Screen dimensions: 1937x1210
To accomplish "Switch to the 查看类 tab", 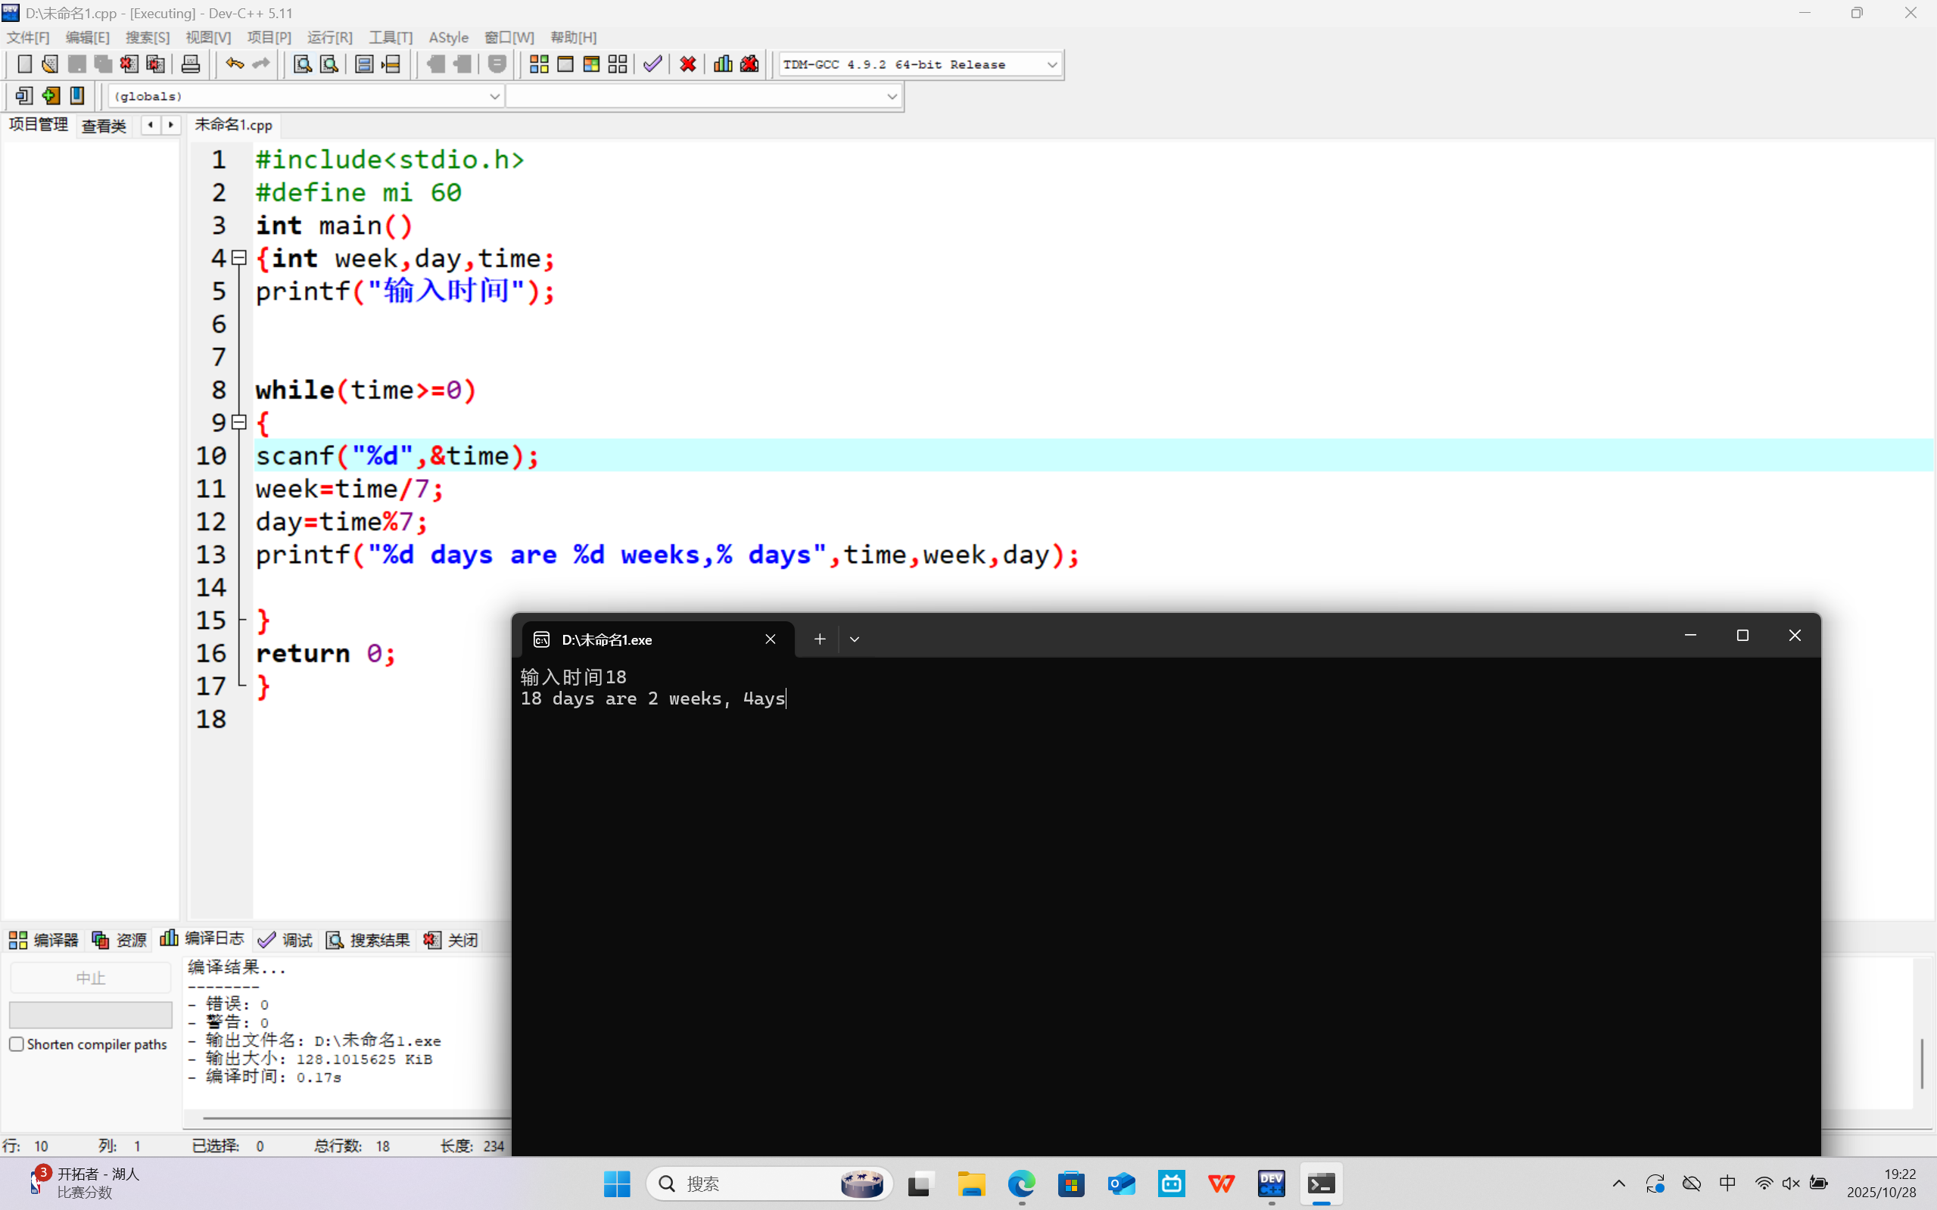I will [104, 126].
